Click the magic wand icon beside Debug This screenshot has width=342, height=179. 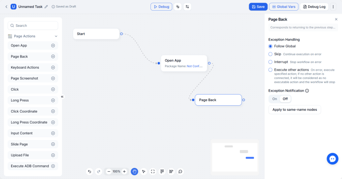click(178, 7)
